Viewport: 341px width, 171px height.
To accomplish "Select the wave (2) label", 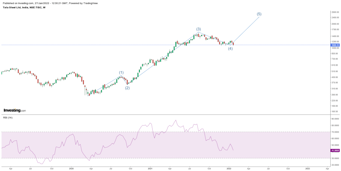I will pyautogui.click(x=127, y=88).
